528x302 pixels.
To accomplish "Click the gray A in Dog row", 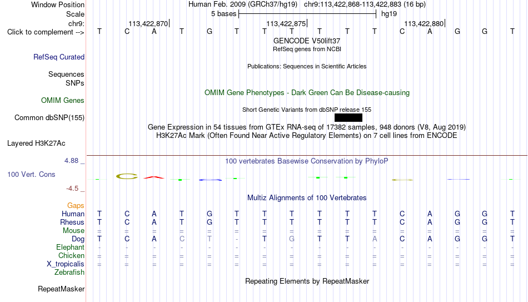I will [x=375, y=239].
